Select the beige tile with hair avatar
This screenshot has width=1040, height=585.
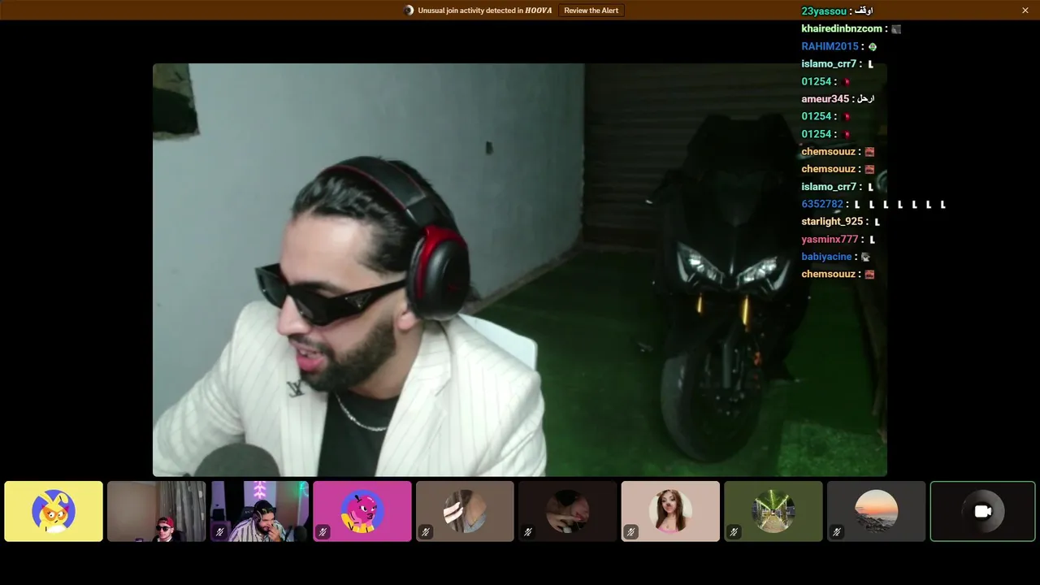click(465, 511)
